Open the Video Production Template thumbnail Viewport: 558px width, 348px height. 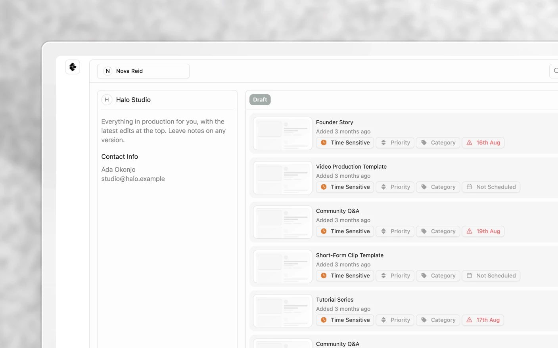click(283, 178)
